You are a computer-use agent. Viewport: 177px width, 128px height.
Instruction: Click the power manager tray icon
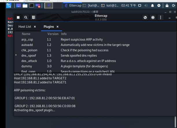pos(159,6)
